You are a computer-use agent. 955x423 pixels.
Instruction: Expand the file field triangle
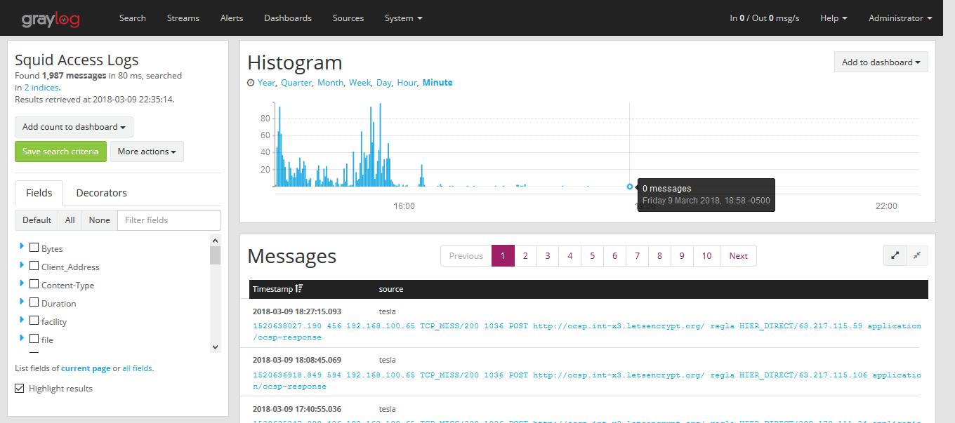(21, 340)
